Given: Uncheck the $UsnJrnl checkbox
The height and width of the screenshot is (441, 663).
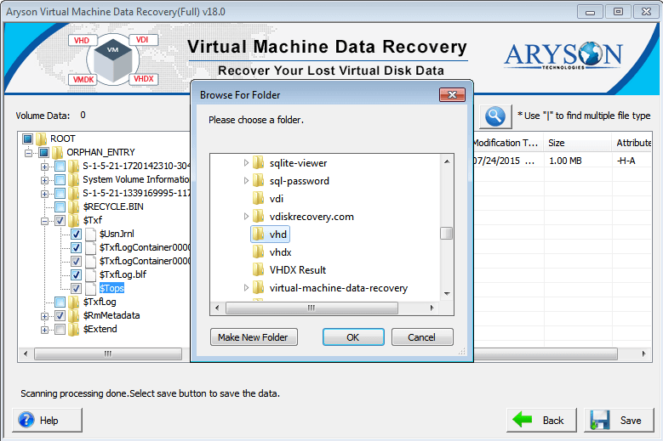Looking at the screenshot, I should (76, 234).
